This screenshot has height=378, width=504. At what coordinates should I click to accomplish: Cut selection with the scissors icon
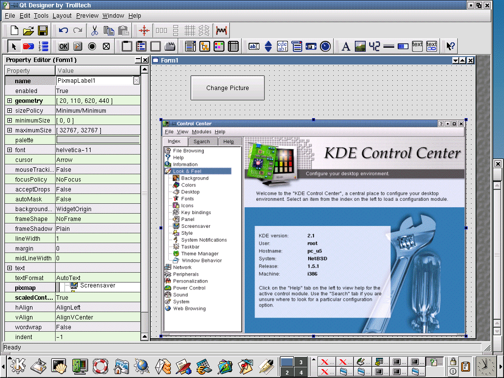tap(94, 31)
